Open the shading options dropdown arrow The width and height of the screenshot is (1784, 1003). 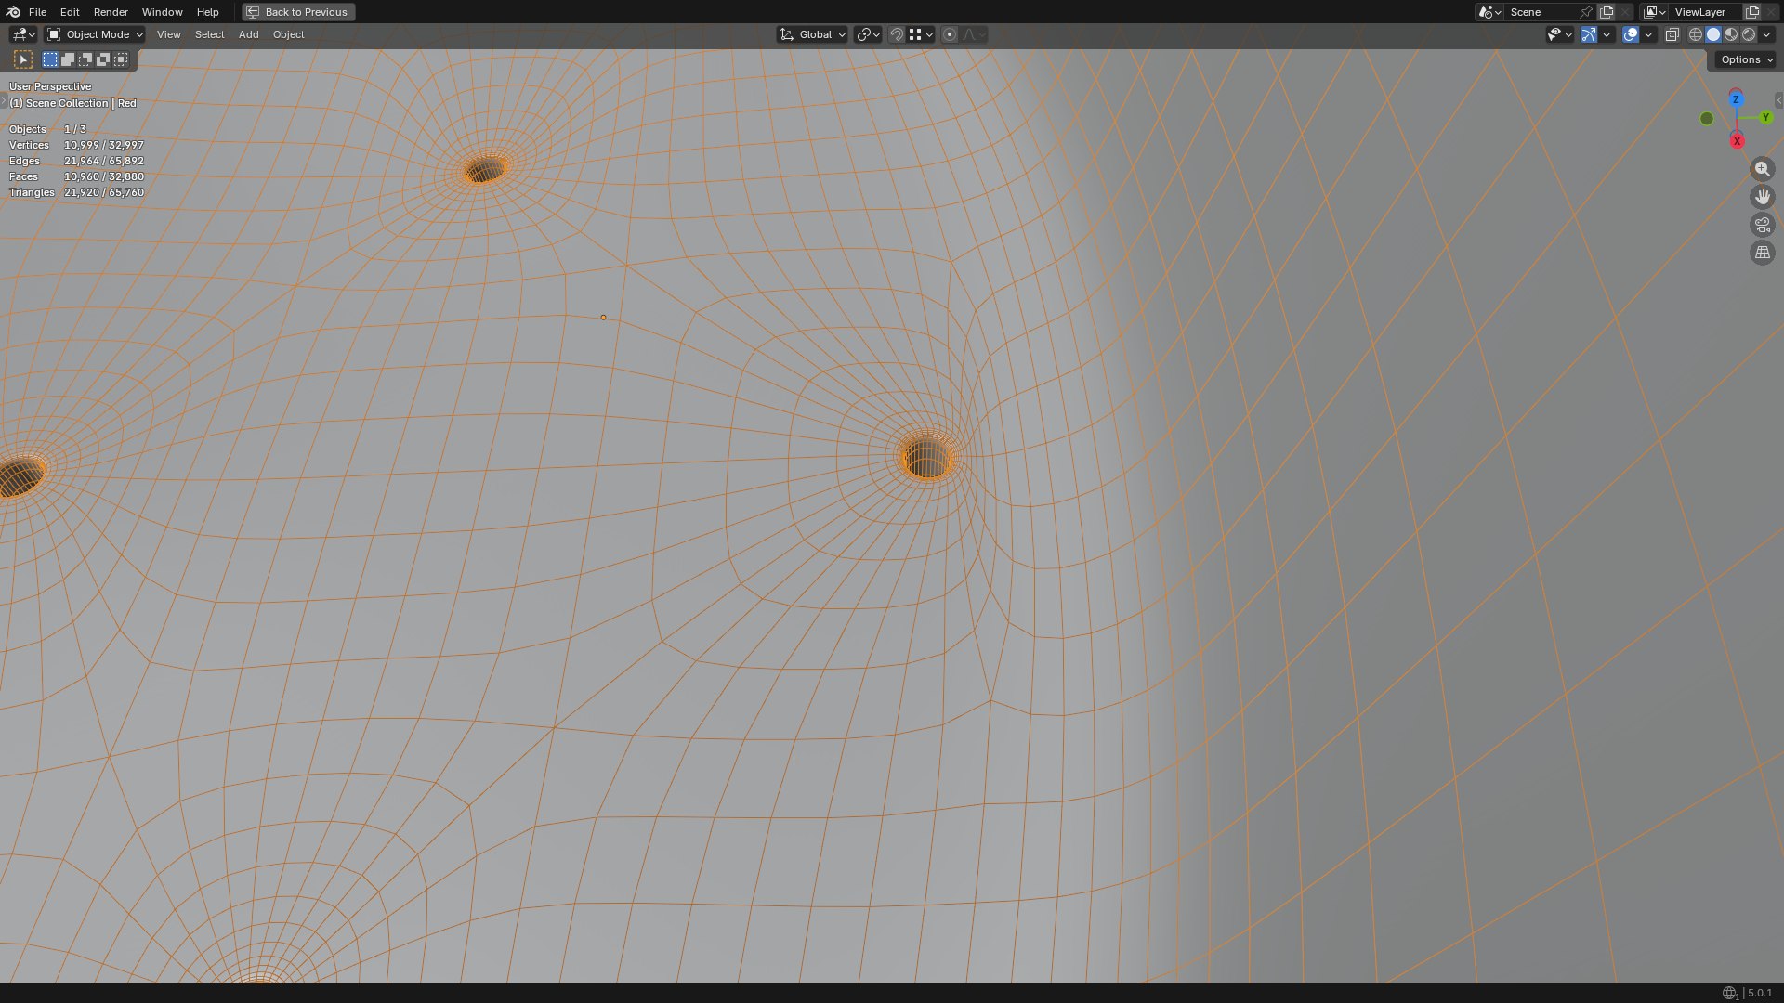coord(1766,34)
